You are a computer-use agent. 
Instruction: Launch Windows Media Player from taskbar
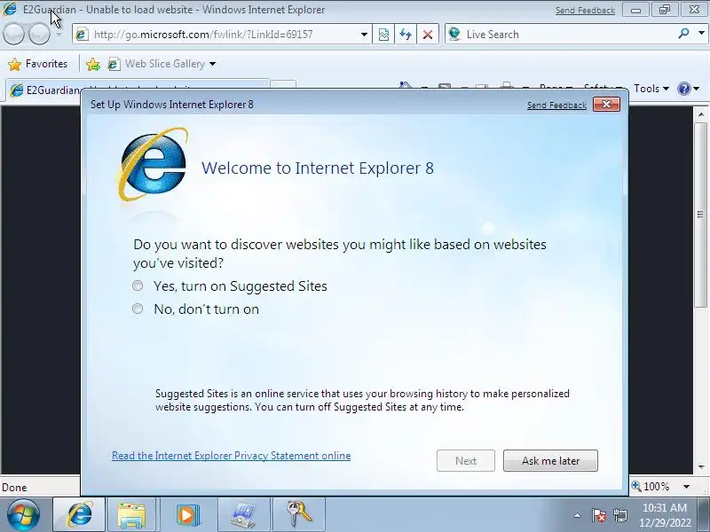coord(187,515)
